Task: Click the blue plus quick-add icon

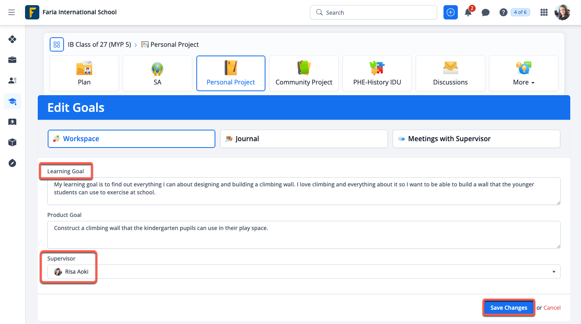Action: [x=450, y=12]
